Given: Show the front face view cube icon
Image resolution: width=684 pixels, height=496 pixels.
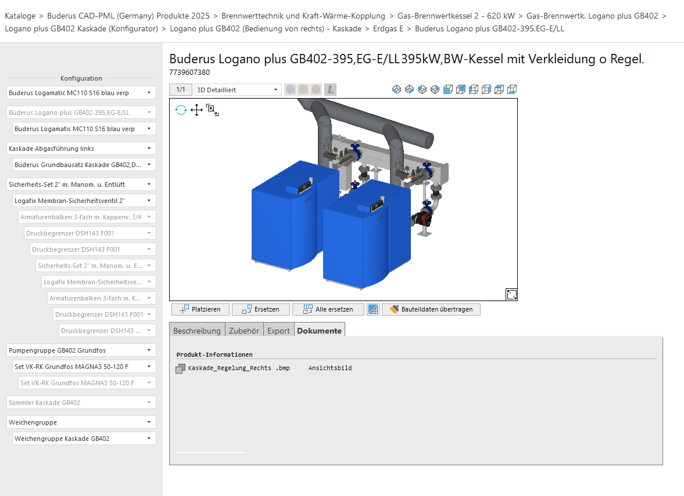Looking at the screenshot, I should [447, 89].
